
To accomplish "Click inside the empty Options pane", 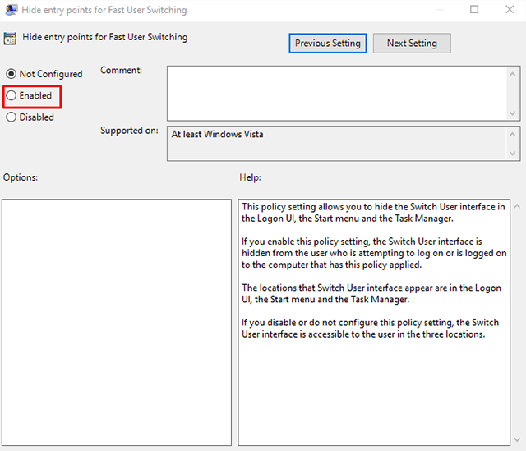I will [116, 320].
